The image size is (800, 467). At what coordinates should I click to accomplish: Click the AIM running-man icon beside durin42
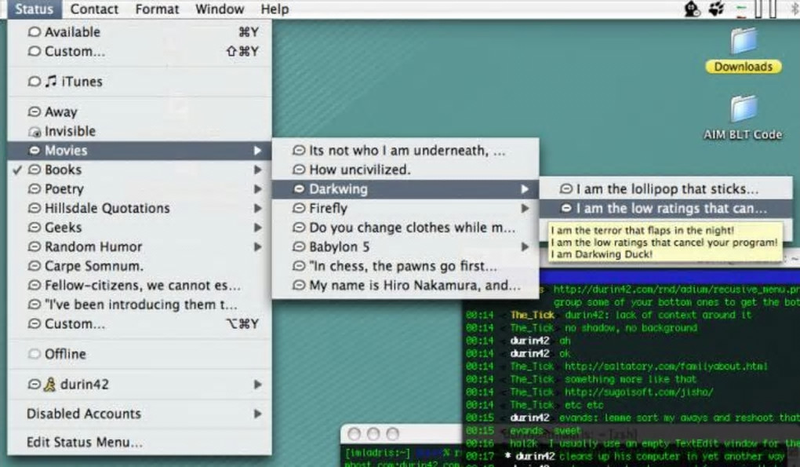[x=50, y=385]
